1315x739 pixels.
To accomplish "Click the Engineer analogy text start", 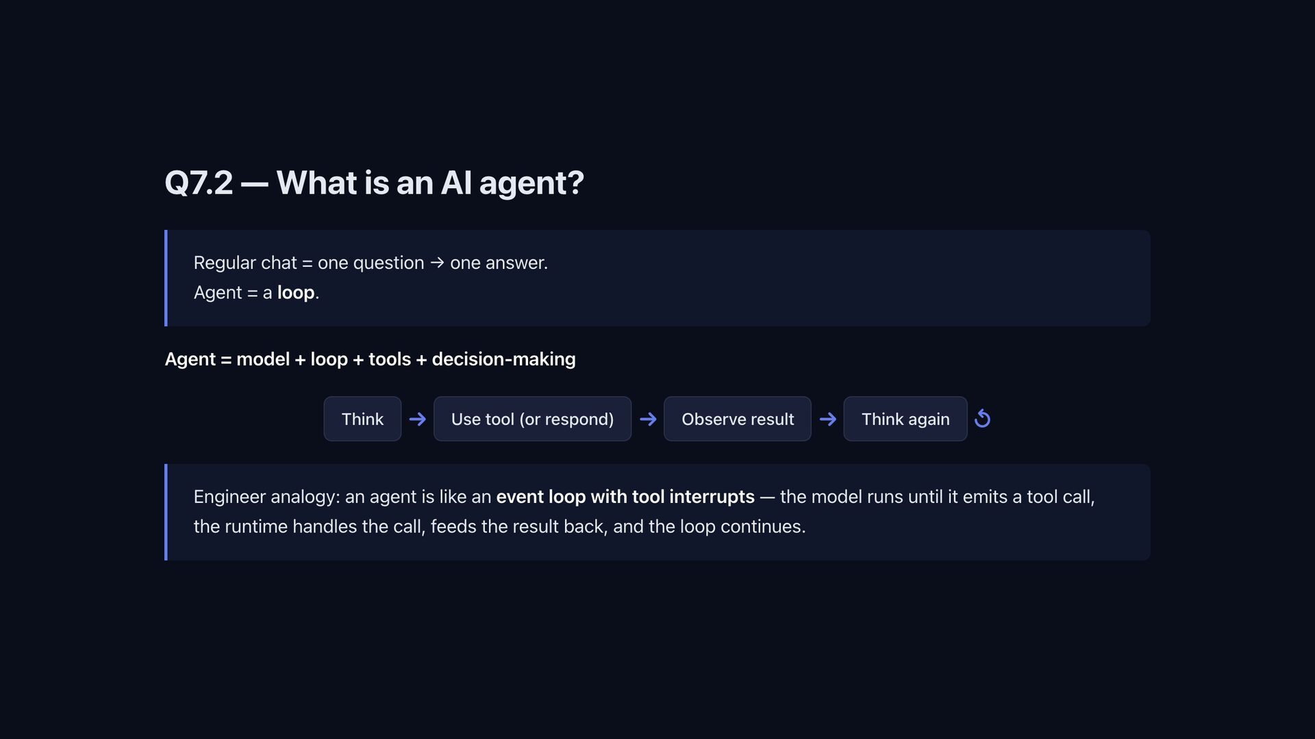I will [266, 497].
